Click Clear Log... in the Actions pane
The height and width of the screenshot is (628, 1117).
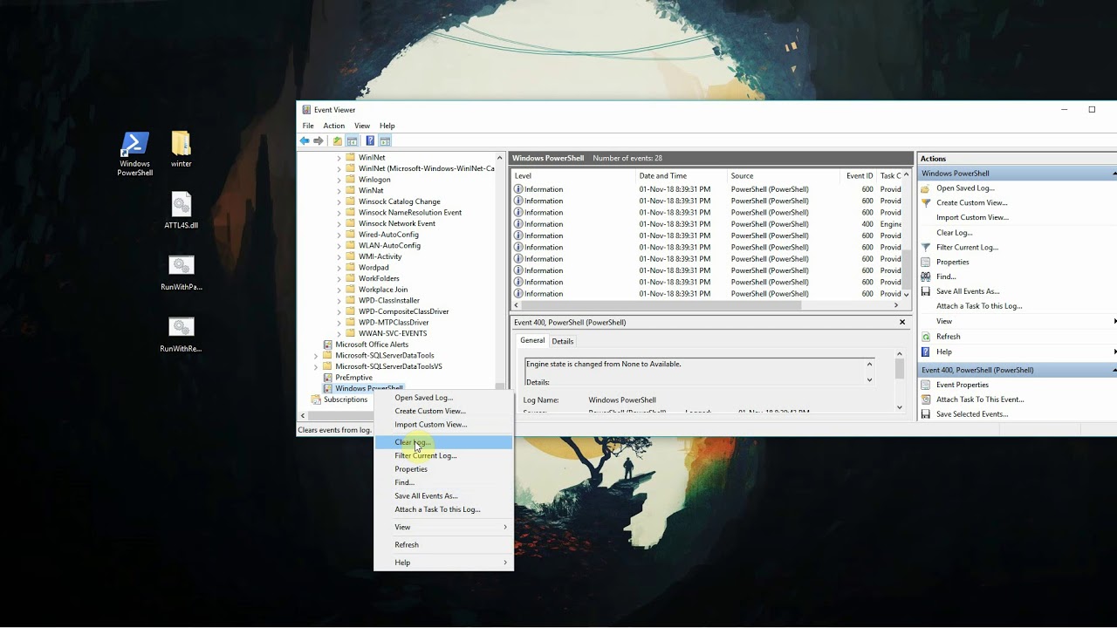pyautogui.click(x=955, y=233)
